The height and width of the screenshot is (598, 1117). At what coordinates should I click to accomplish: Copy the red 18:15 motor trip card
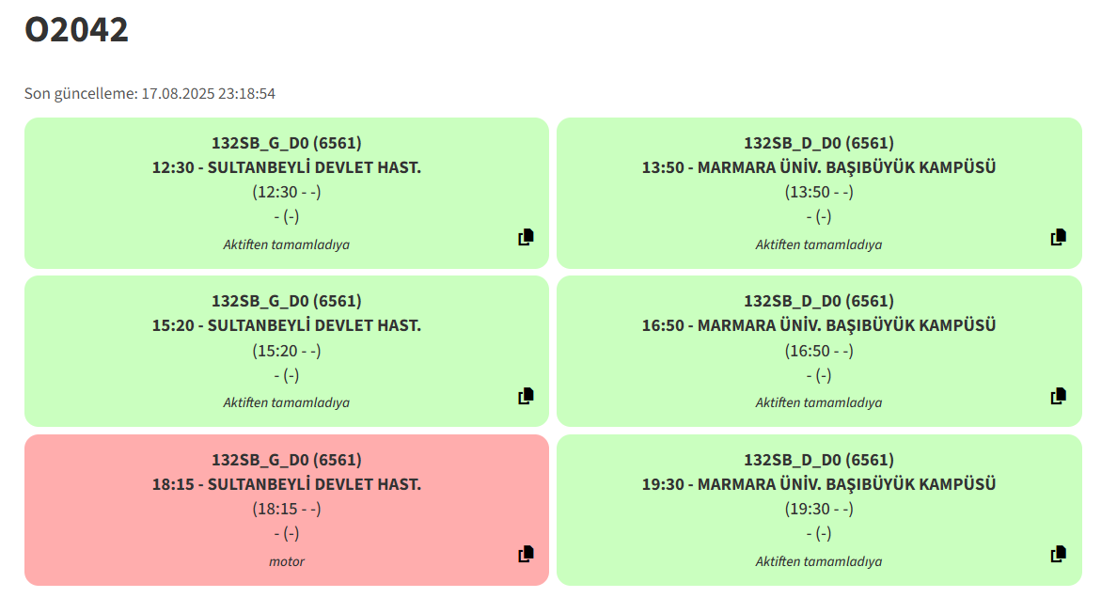point(526,555)
